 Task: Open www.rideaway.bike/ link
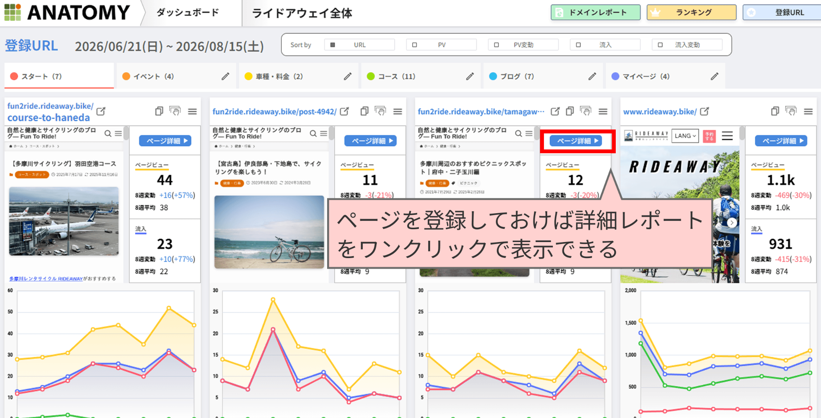660,111
